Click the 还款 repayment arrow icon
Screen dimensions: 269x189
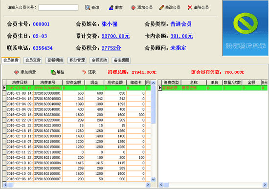[84, 72]
